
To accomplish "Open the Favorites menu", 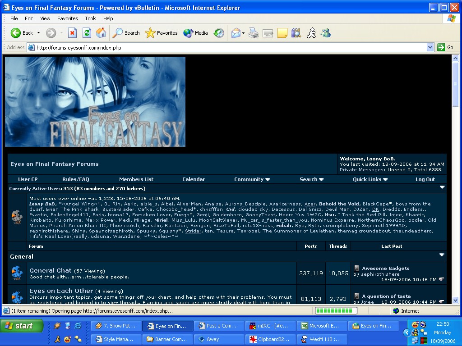I will pyautogui.click(x=68, y=18).
